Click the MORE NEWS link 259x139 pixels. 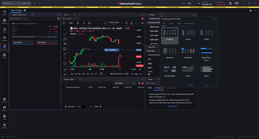[x=172, y=106]
